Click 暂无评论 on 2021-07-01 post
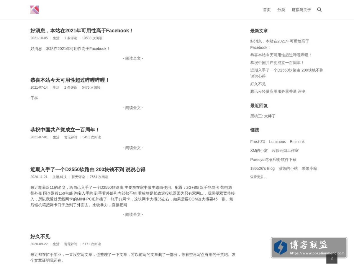Viewport: 354px width, 265px height. click(x=71, y=137)
